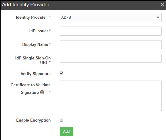Click into the Display Name input box
Screen dimensions: 166x140
[x=111, y=45]
